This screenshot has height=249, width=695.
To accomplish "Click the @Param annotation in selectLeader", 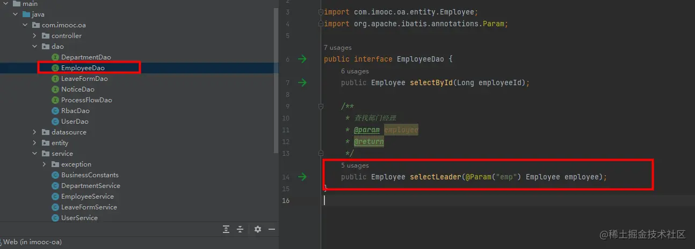I will click(479, 177).
